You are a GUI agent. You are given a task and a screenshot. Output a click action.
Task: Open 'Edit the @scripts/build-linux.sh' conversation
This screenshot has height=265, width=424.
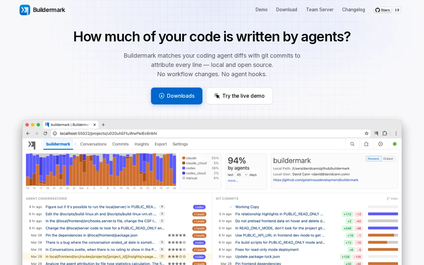(x=101, y=214)
